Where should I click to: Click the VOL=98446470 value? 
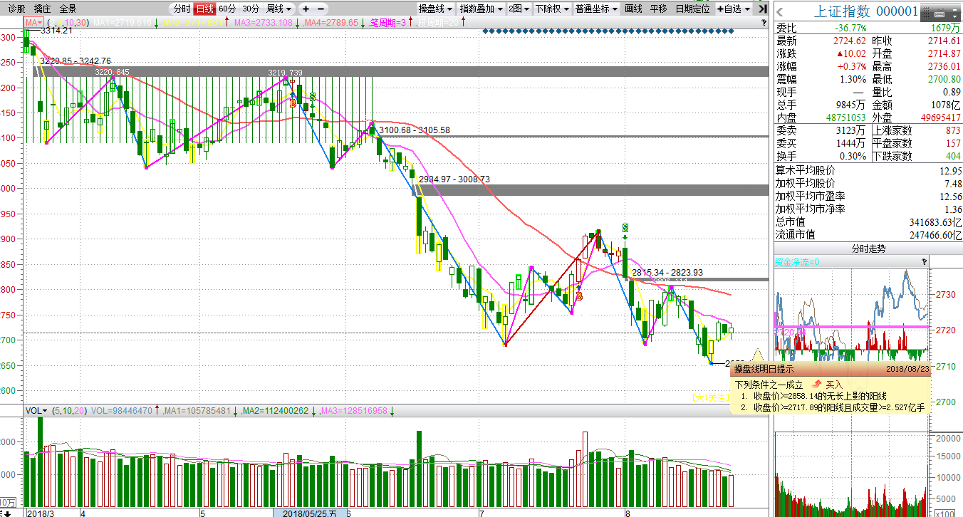click(123, 411)
